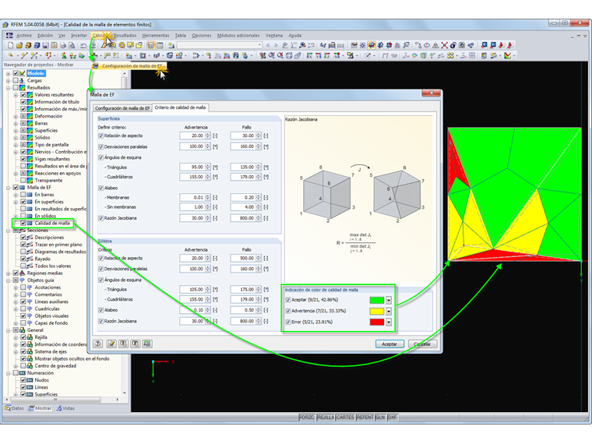Click the edit pencil icon at dialog bottom

(111, 344)
